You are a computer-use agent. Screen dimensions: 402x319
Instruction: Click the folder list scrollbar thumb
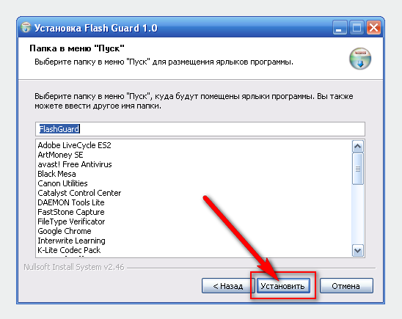coord(358,169)
